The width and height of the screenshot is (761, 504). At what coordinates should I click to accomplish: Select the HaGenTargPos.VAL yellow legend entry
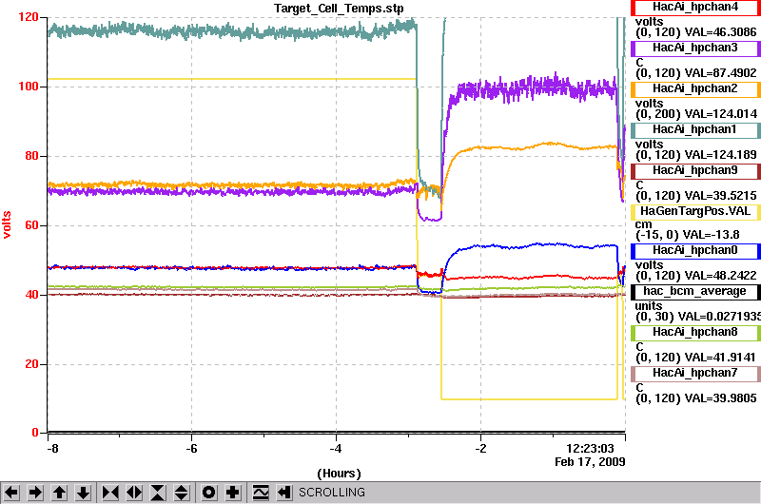(x=695, y=211)
